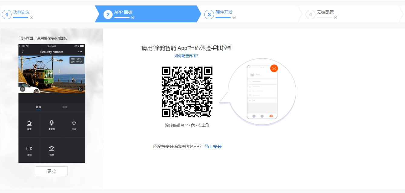
Task: Open the 如何配置界面? help link
Action: click(x=186, y=56)
